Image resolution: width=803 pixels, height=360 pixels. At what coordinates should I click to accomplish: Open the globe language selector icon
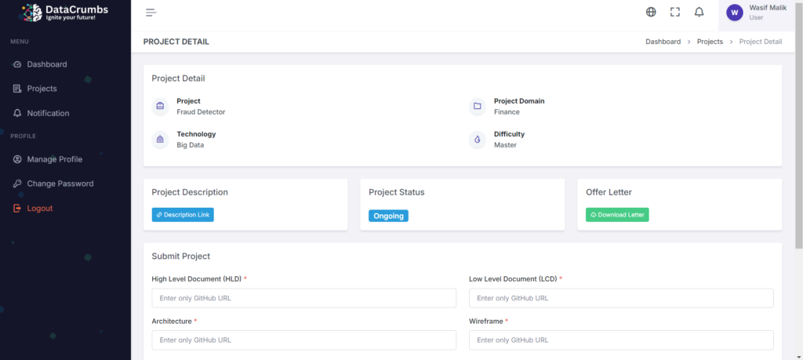pos(651,13)
